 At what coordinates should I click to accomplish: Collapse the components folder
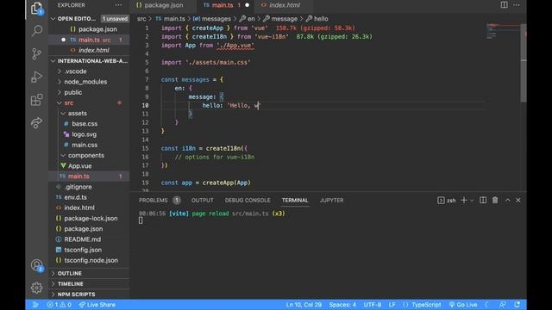point(63,155)
